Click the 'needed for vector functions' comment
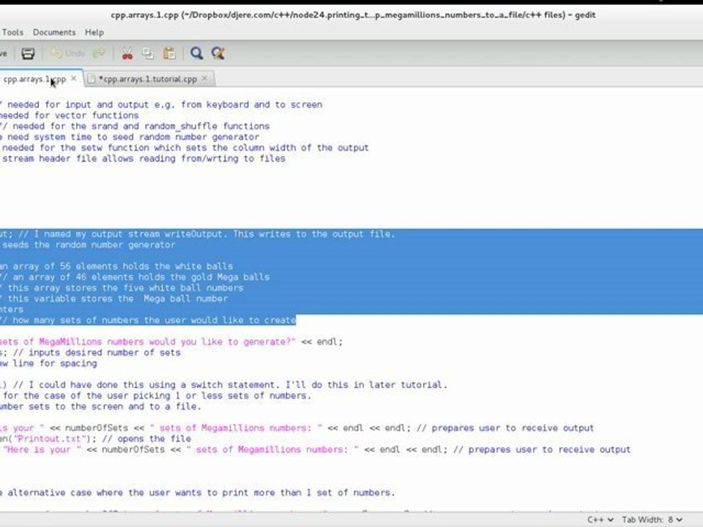 (x=70, y=115)
